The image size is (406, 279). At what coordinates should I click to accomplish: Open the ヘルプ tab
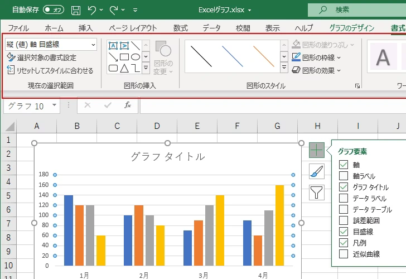pos(304,28)
